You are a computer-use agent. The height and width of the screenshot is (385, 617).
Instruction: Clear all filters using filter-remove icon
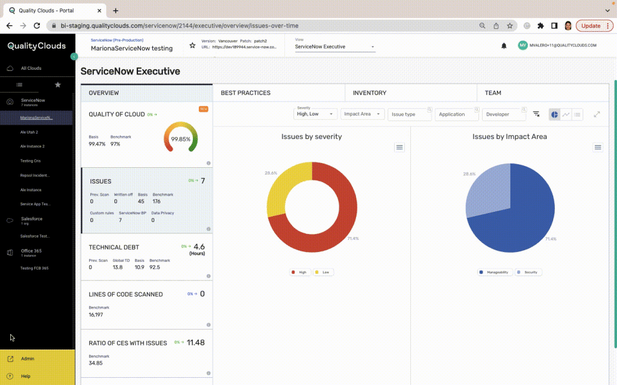click(536, 114)
